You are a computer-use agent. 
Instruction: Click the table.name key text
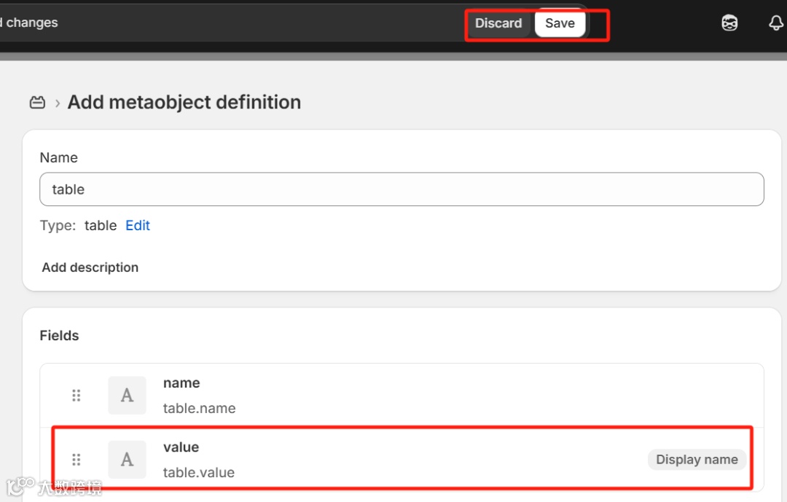tap(199, 409)
